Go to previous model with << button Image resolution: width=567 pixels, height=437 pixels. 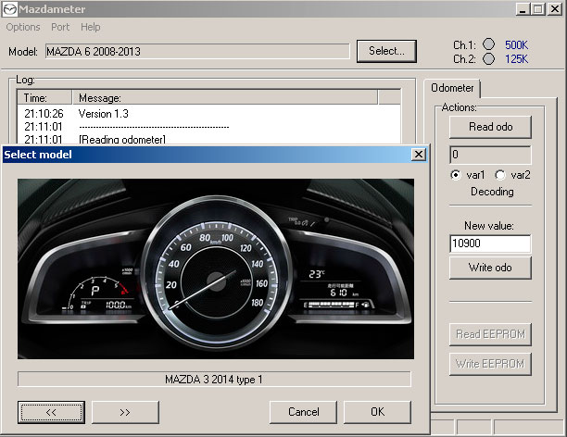(51, 411)
